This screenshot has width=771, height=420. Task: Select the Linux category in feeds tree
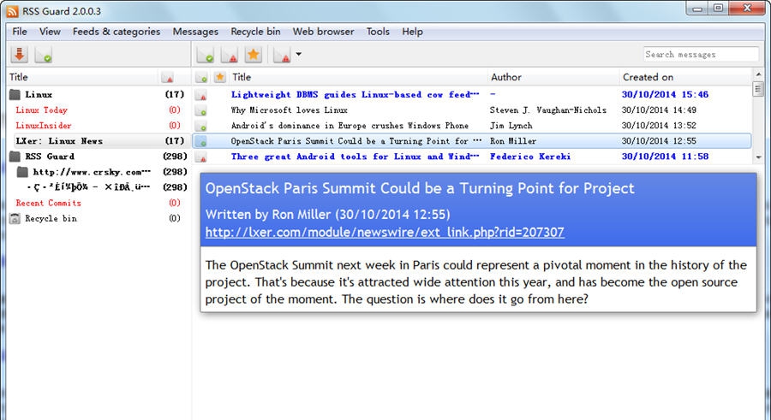click(39, 94)
